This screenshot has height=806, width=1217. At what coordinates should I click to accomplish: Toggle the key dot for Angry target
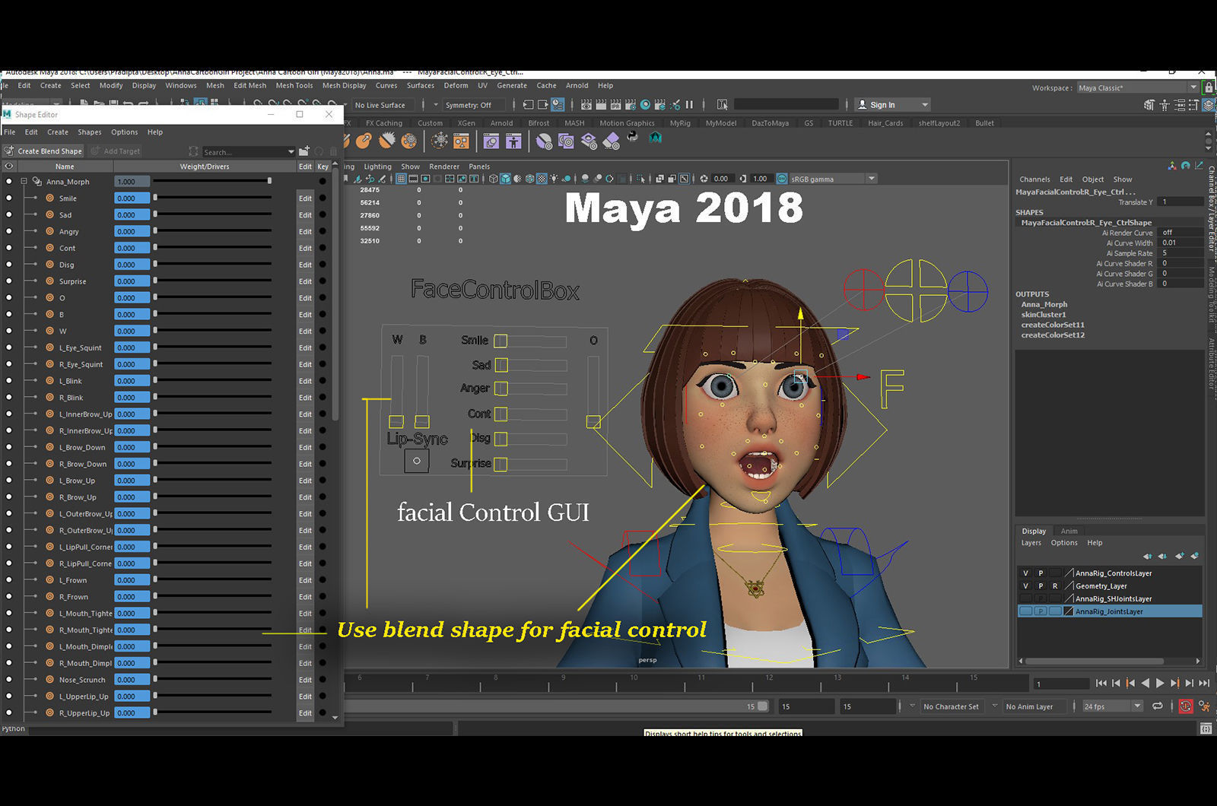pyautogui.click(x=323, y=232)
